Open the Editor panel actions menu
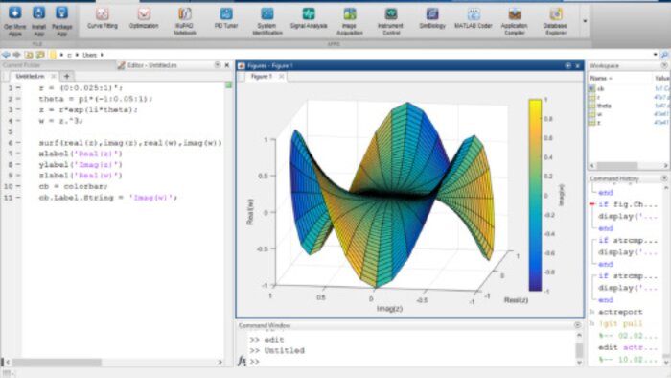Image resolution: width=671 pixels, height=378 pixels. point(218,65)
